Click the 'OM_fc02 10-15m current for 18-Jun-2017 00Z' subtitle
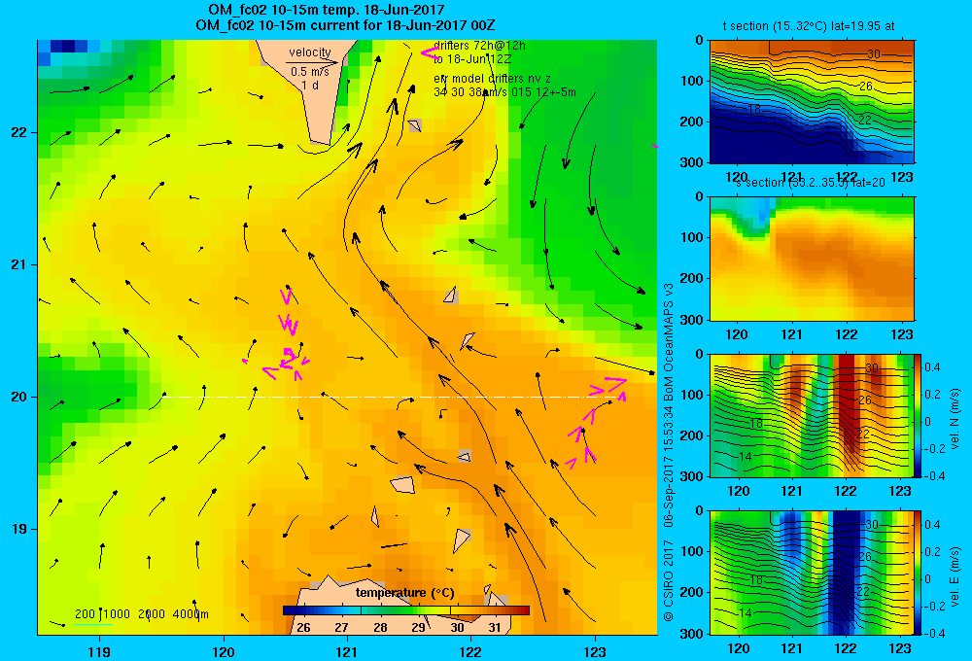 point(345,25)
